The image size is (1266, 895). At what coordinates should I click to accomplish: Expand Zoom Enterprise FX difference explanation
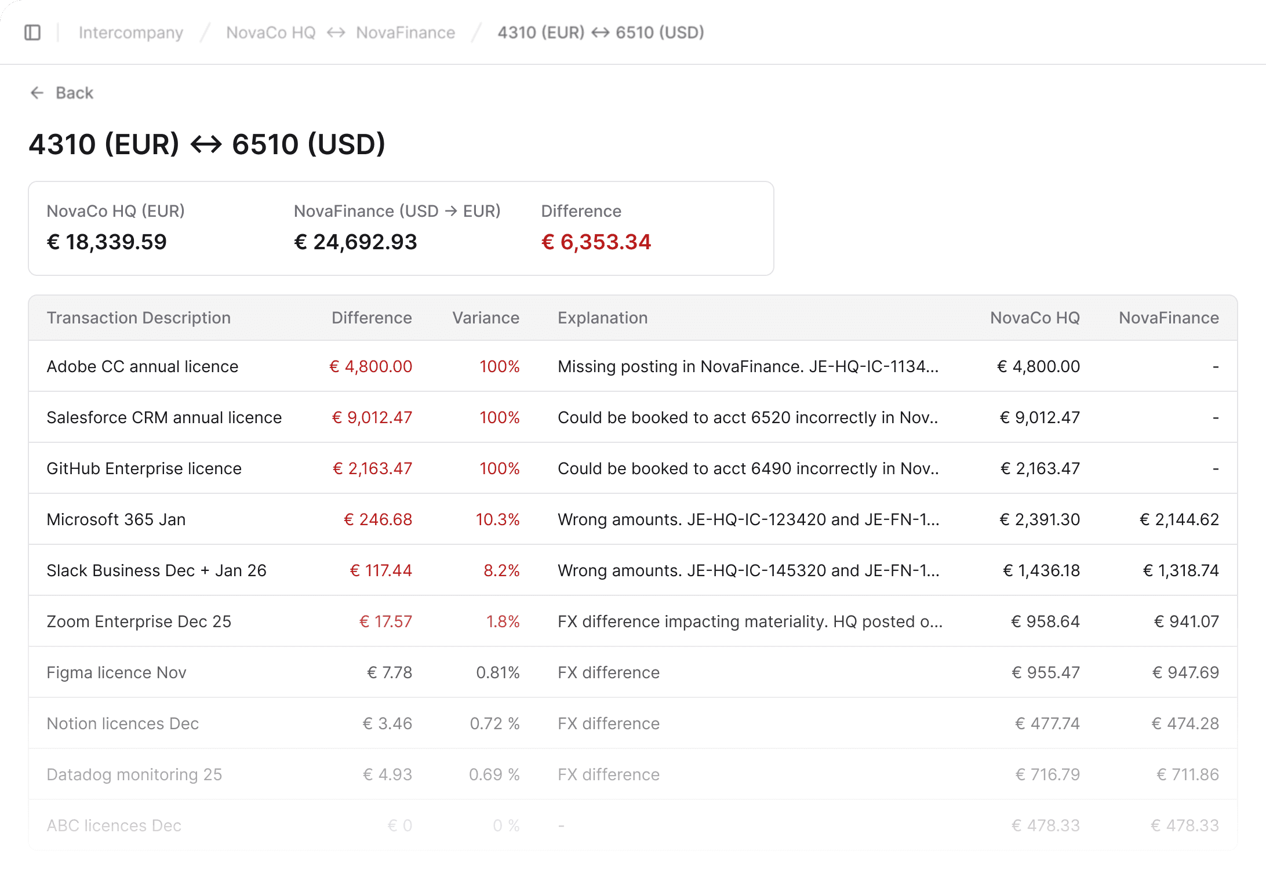coord(750,621)
